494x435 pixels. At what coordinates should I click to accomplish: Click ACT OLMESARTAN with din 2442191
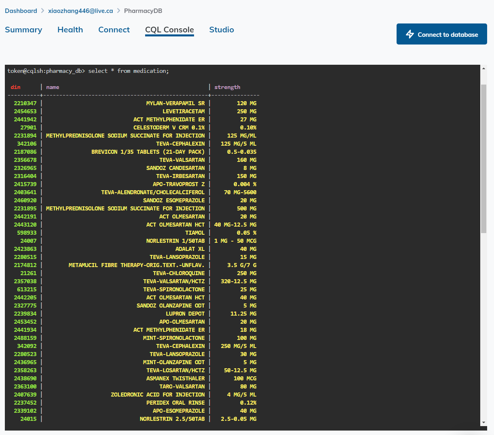click(182, 216)
